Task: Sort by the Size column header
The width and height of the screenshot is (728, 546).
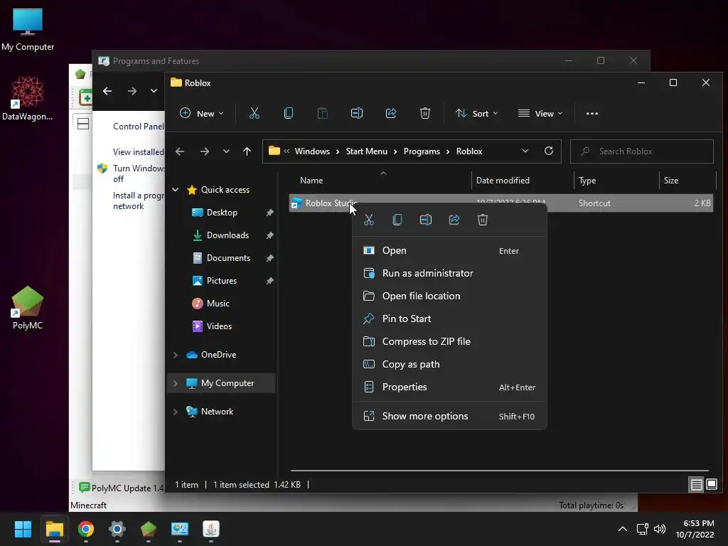Action: coord(687,181)
